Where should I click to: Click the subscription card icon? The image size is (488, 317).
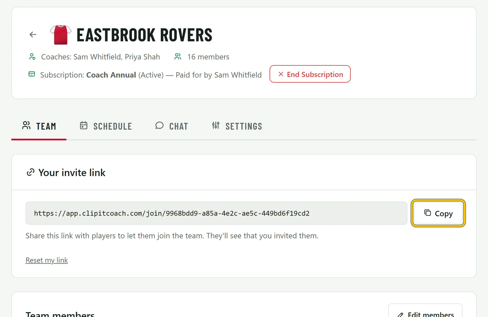32,74
